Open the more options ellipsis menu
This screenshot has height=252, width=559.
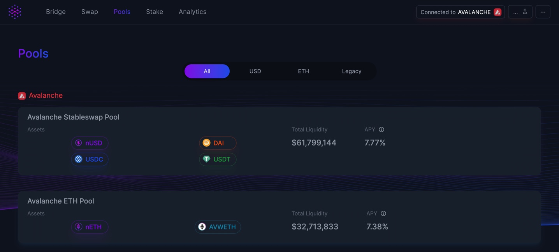(543, 12)
